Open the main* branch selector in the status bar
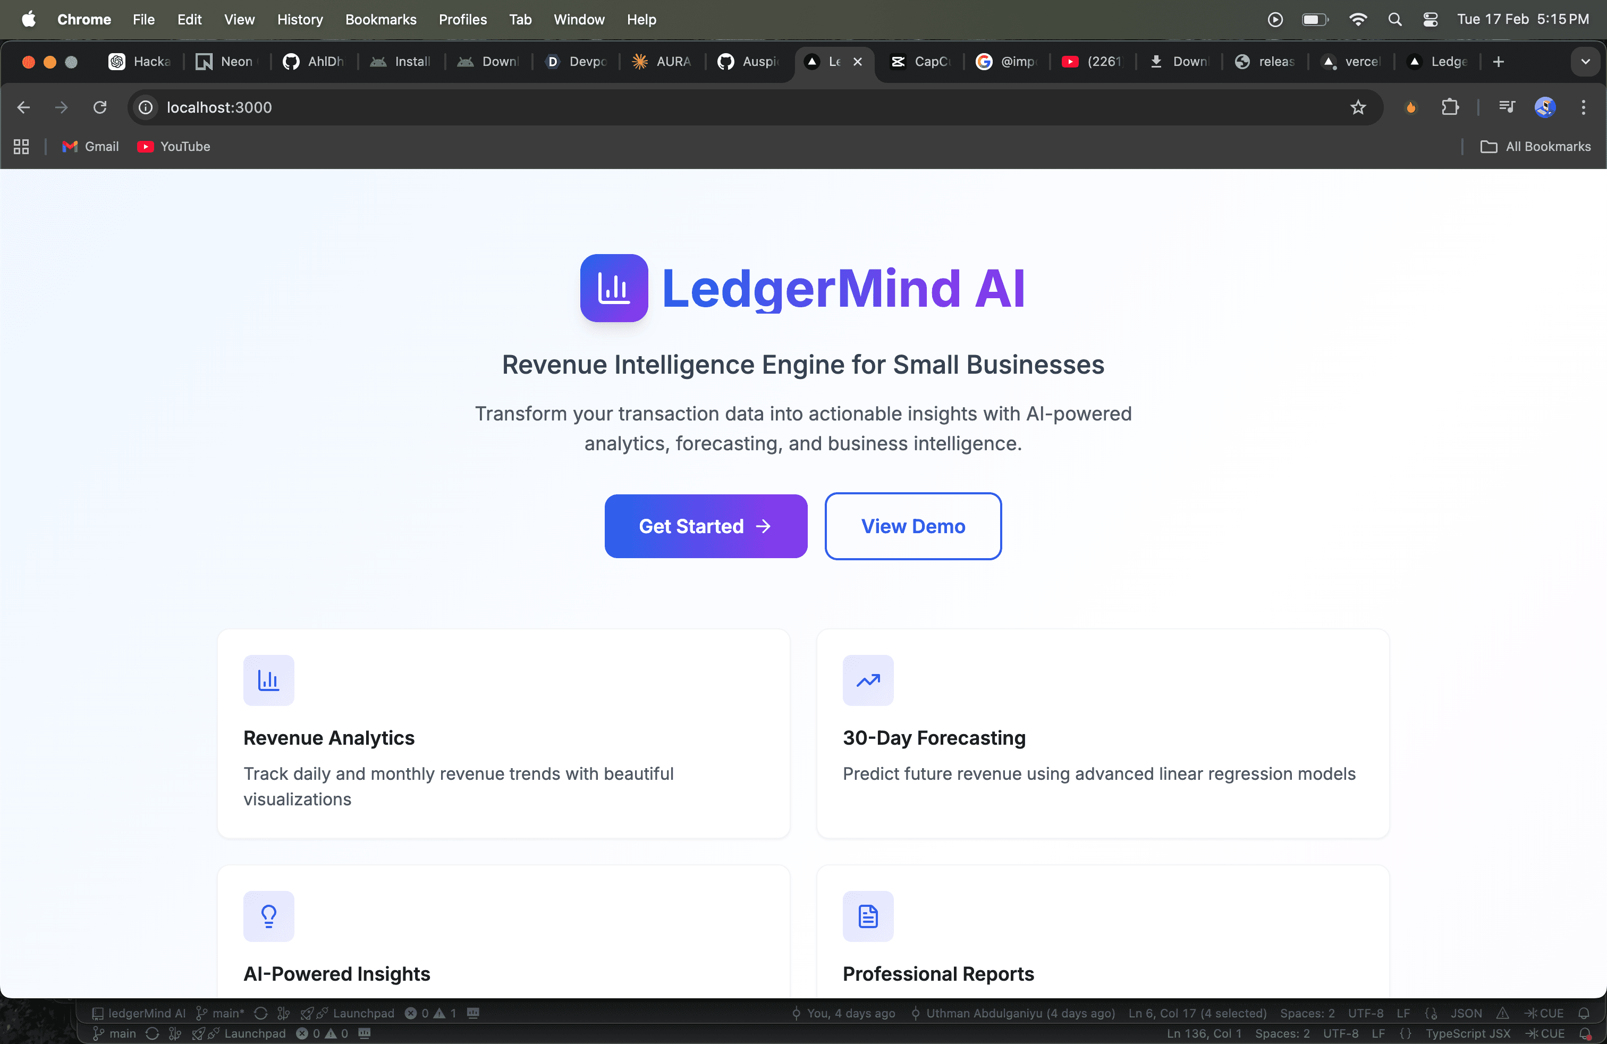This screenshot has width=1607, height=1044. pos(221,1013)
